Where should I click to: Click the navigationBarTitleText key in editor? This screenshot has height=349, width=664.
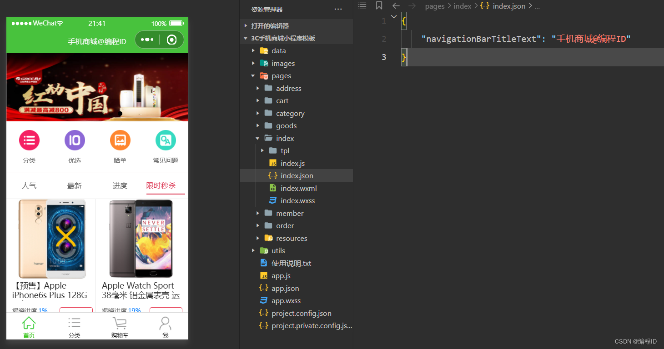click(x=482, y=39)
